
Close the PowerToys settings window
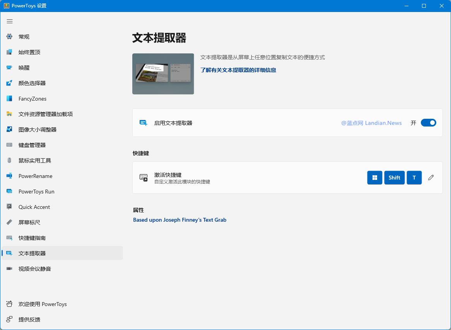442,6
